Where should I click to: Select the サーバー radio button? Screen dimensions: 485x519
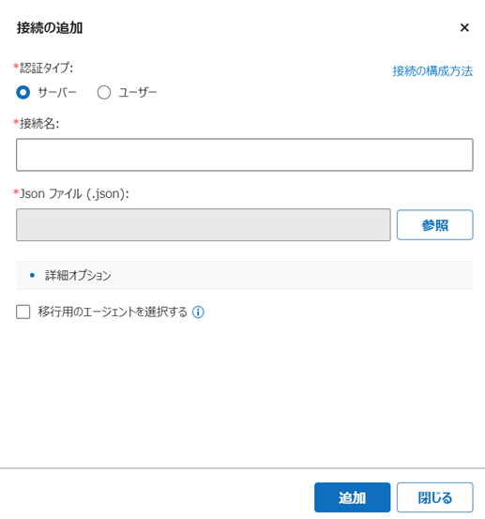(x=23, y=92)
